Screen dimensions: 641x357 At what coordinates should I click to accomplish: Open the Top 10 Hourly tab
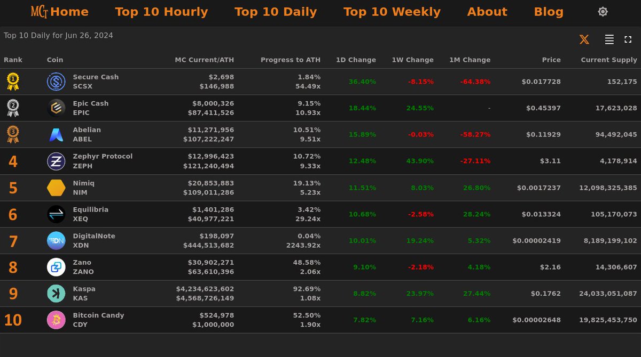click(161, 12)
